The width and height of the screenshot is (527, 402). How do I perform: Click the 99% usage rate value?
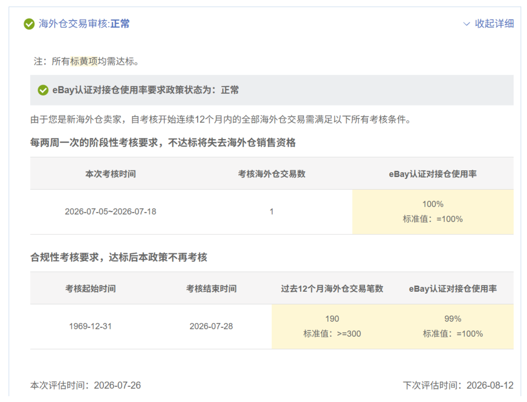(453, 319)
